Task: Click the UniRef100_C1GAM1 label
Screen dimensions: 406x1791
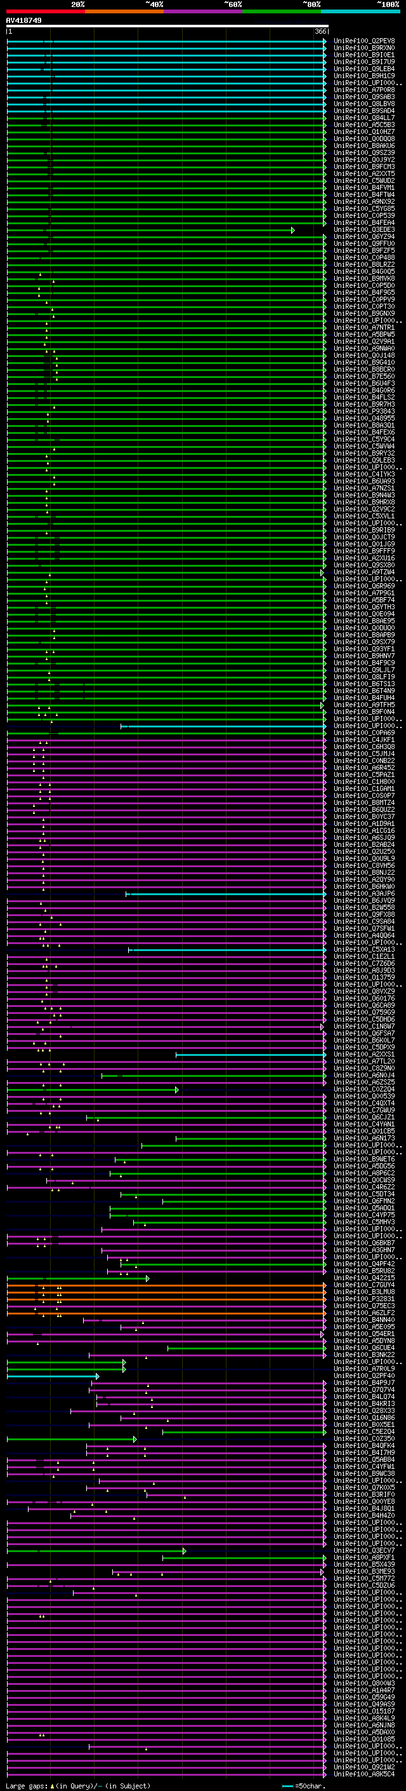Action: 364,789
